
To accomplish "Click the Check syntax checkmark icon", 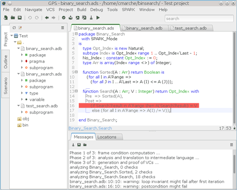I will (64, 18).
